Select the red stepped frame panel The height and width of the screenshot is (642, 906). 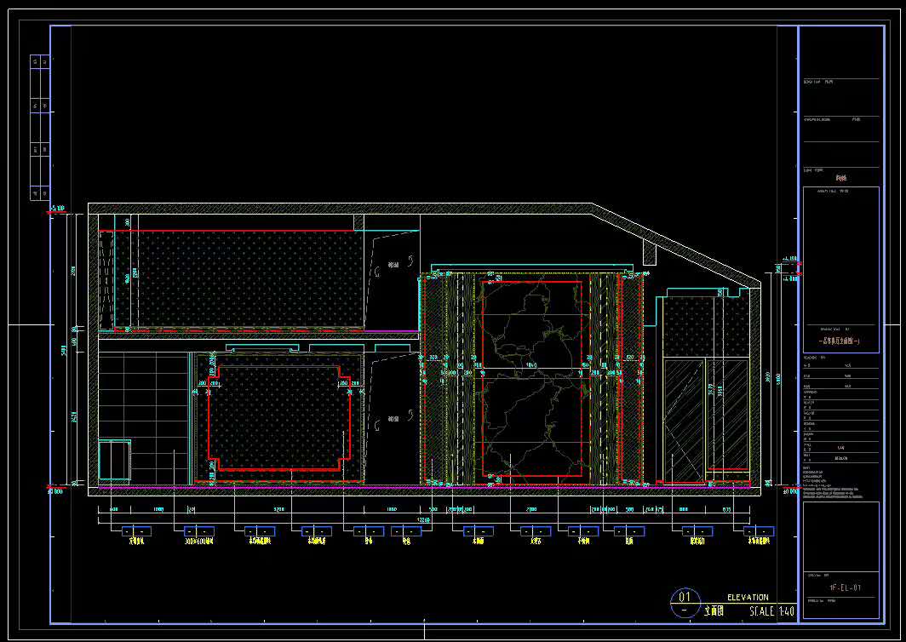click(x=279, y=417)
